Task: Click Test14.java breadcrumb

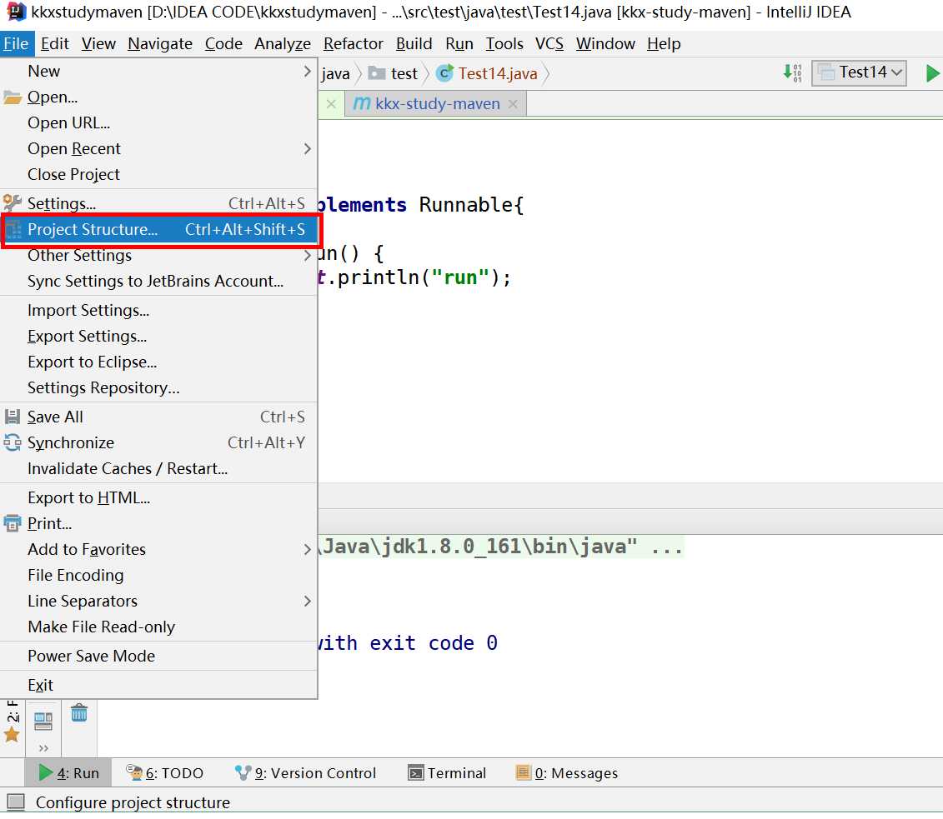Action: click(x=487, y=73)
